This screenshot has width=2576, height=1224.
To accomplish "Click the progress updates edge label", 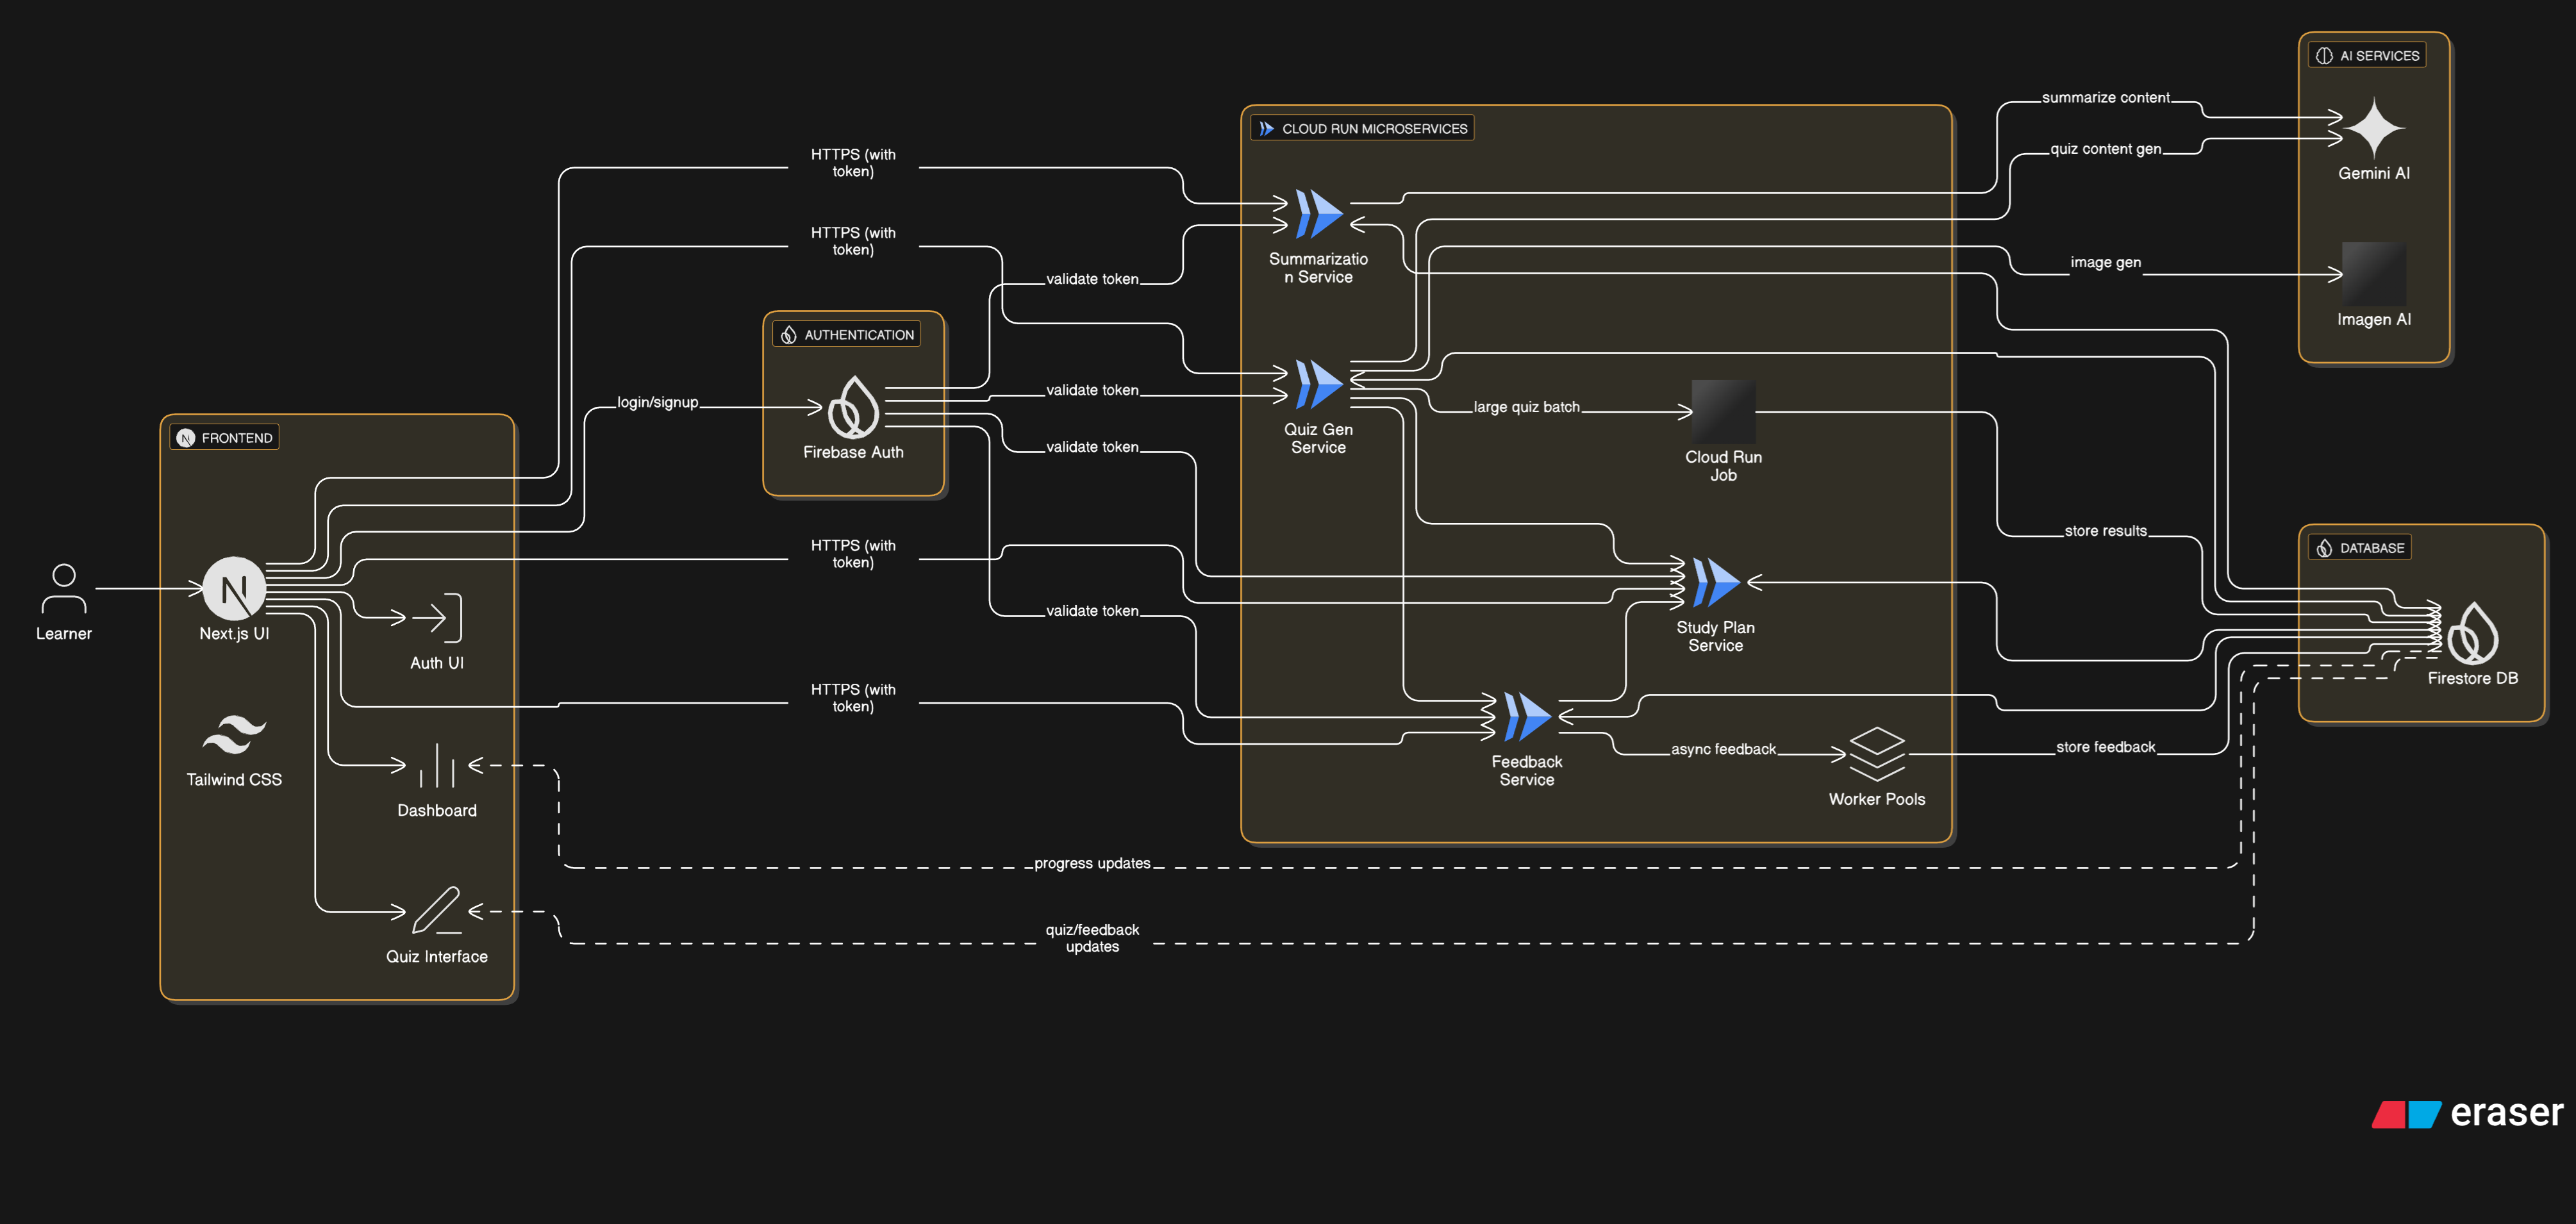I will (x=1092, y=863).
